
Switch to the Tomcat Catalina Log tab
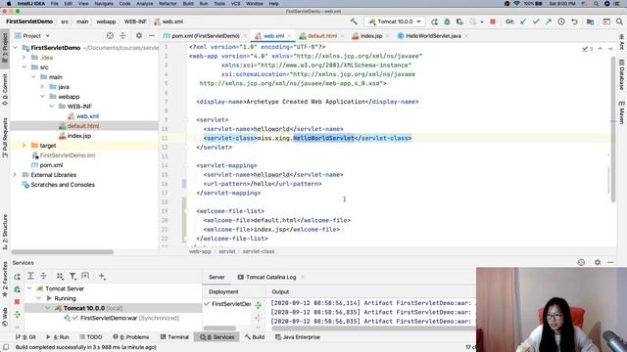coord(270,277)
